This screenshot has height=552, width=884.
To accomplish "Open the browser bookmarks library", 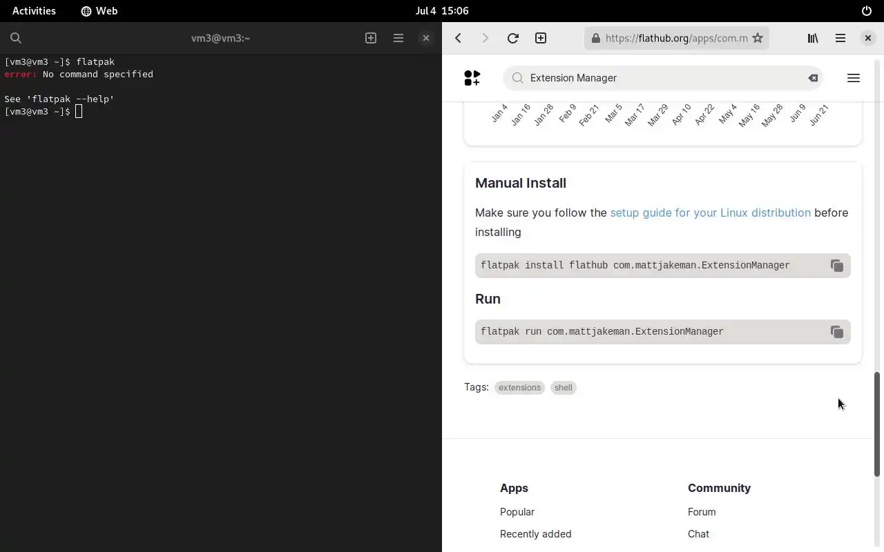I will [813, 38].
